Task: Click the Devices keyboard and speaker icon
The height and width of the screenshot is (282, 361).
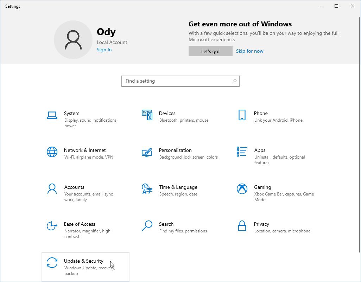Action: 147,115
